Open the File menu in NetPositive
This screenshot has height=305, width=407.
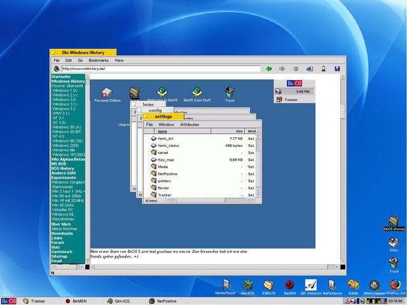57,60
